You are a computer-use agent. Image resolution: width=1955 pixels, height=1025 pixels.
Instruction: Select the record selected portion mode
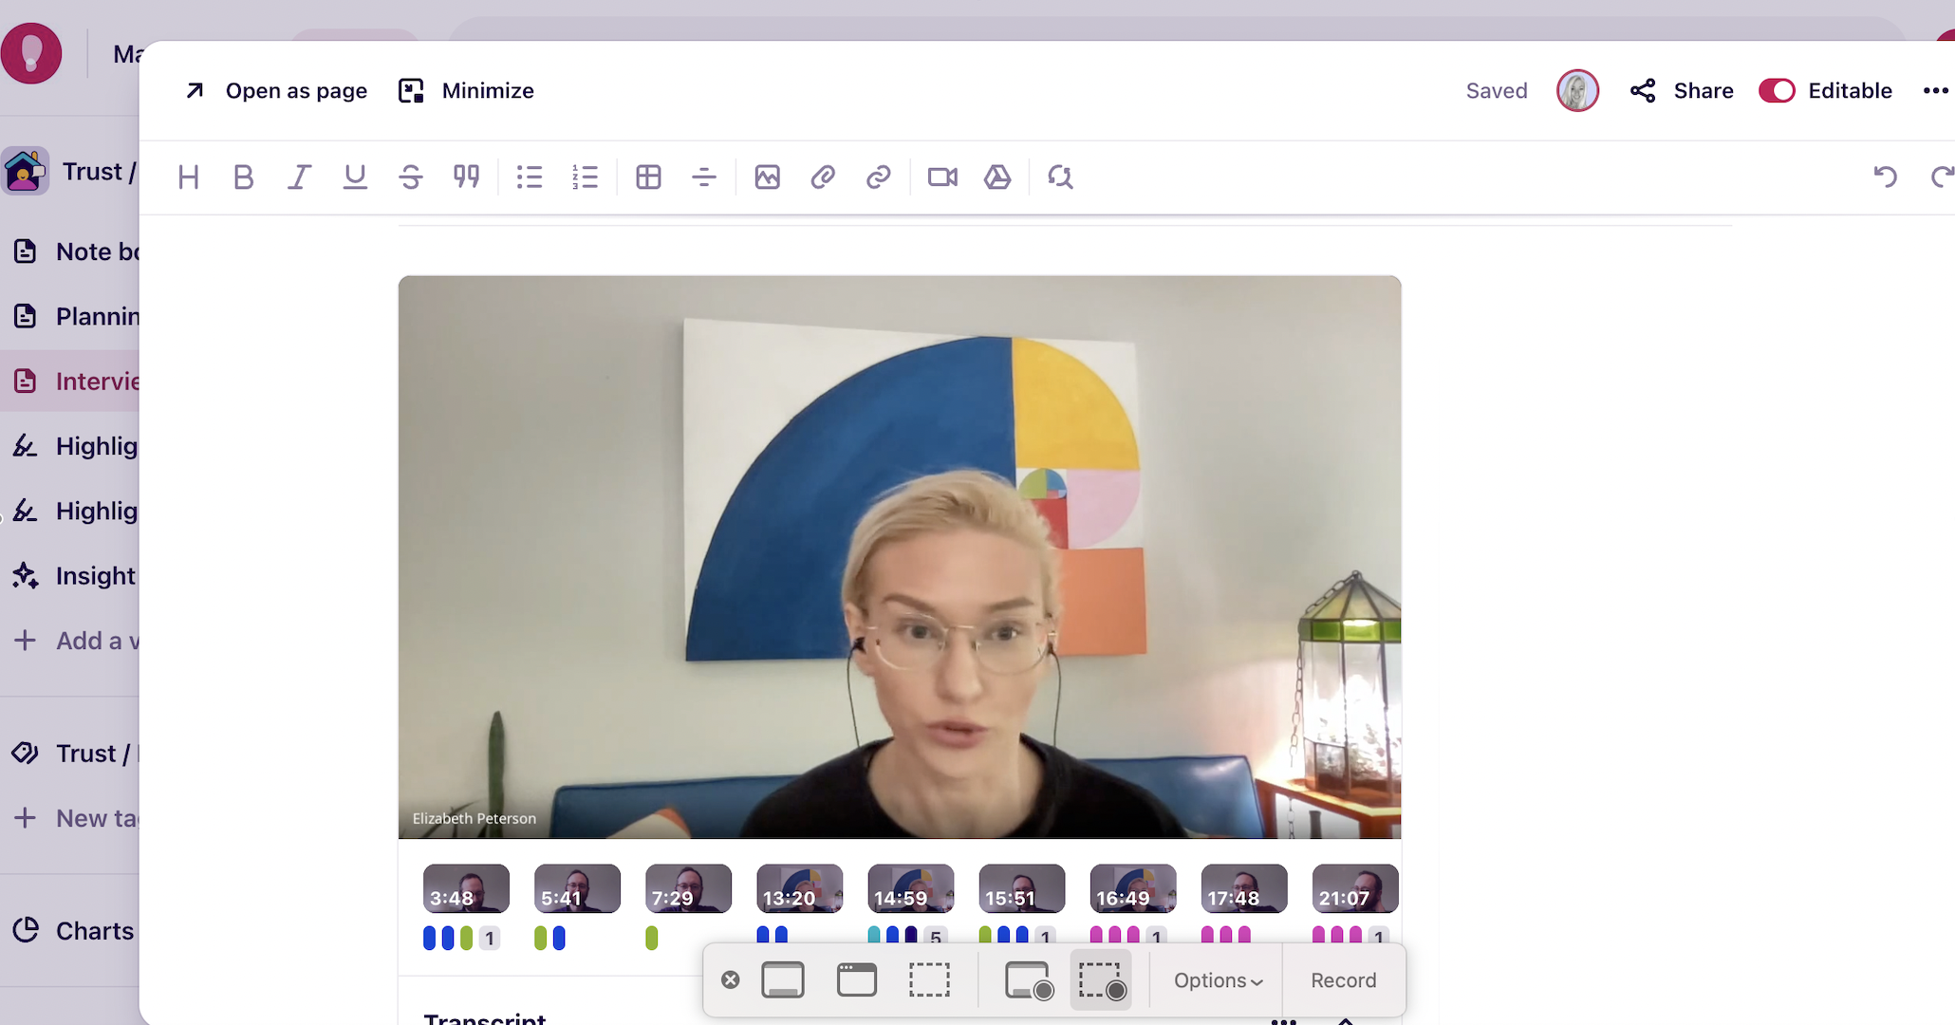point(1102,980)
